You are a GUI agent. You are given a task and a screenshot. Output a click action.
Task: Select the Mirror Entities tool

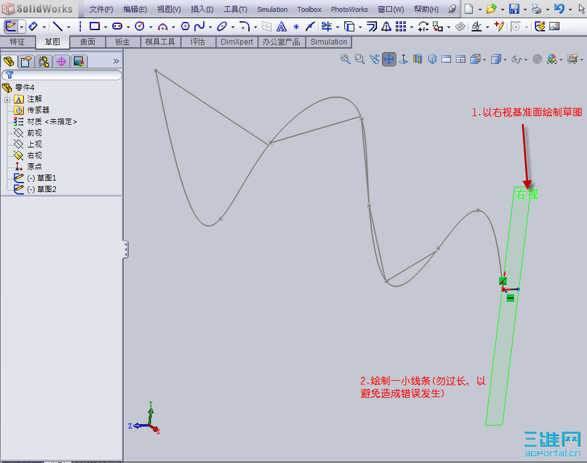pyautogui.click(x=386, y=26)
